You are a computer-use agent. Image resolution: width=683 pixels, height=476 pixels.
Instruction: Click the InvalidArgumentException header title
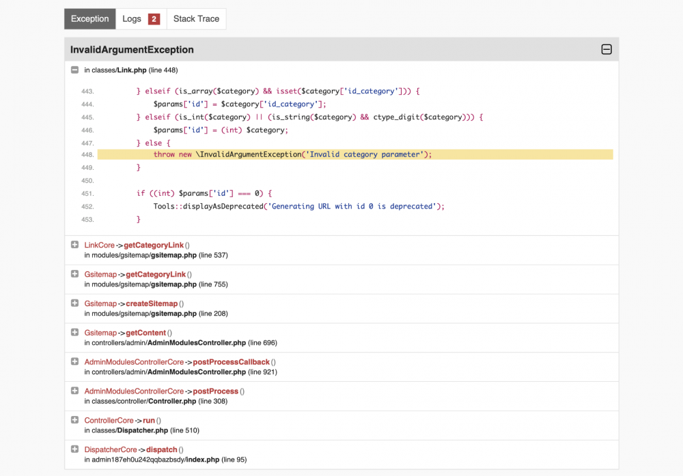[132, 50]
